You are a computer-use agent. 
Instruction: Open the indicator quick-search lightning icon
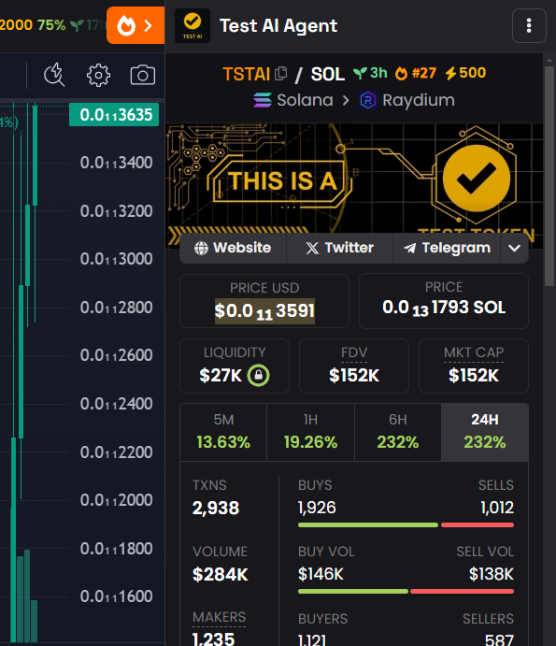pos(54,75)
